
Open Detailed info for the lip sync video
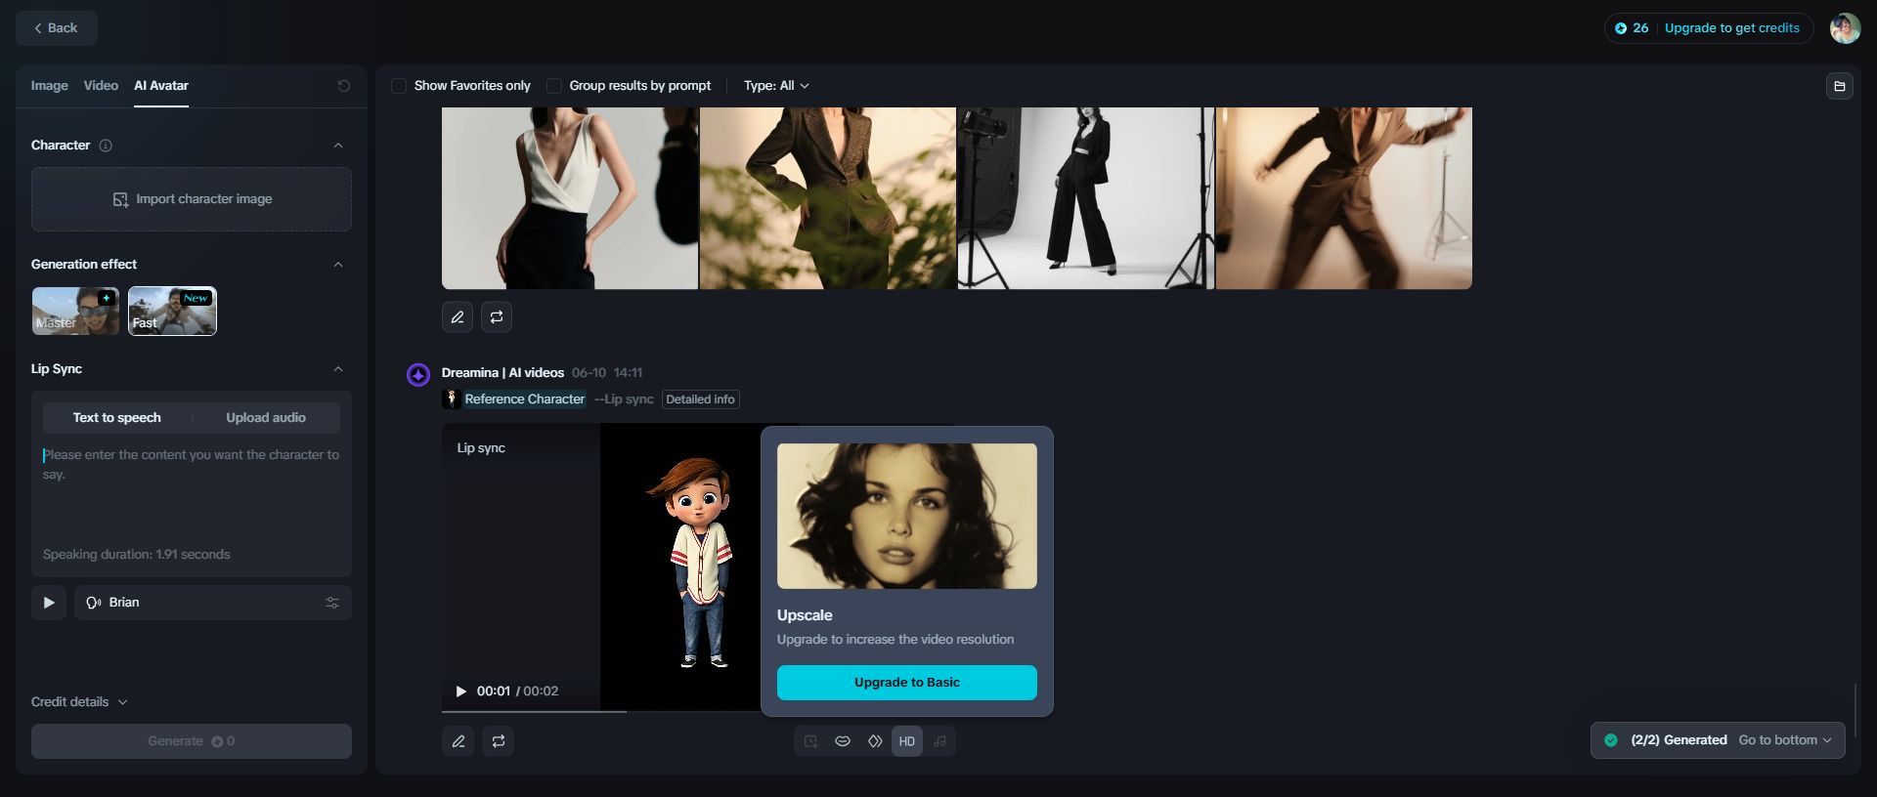coord(701,399)
